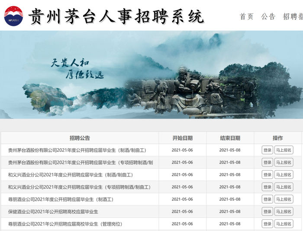Click the 天贵人和 厚德致远 banner image

[151, 75]
